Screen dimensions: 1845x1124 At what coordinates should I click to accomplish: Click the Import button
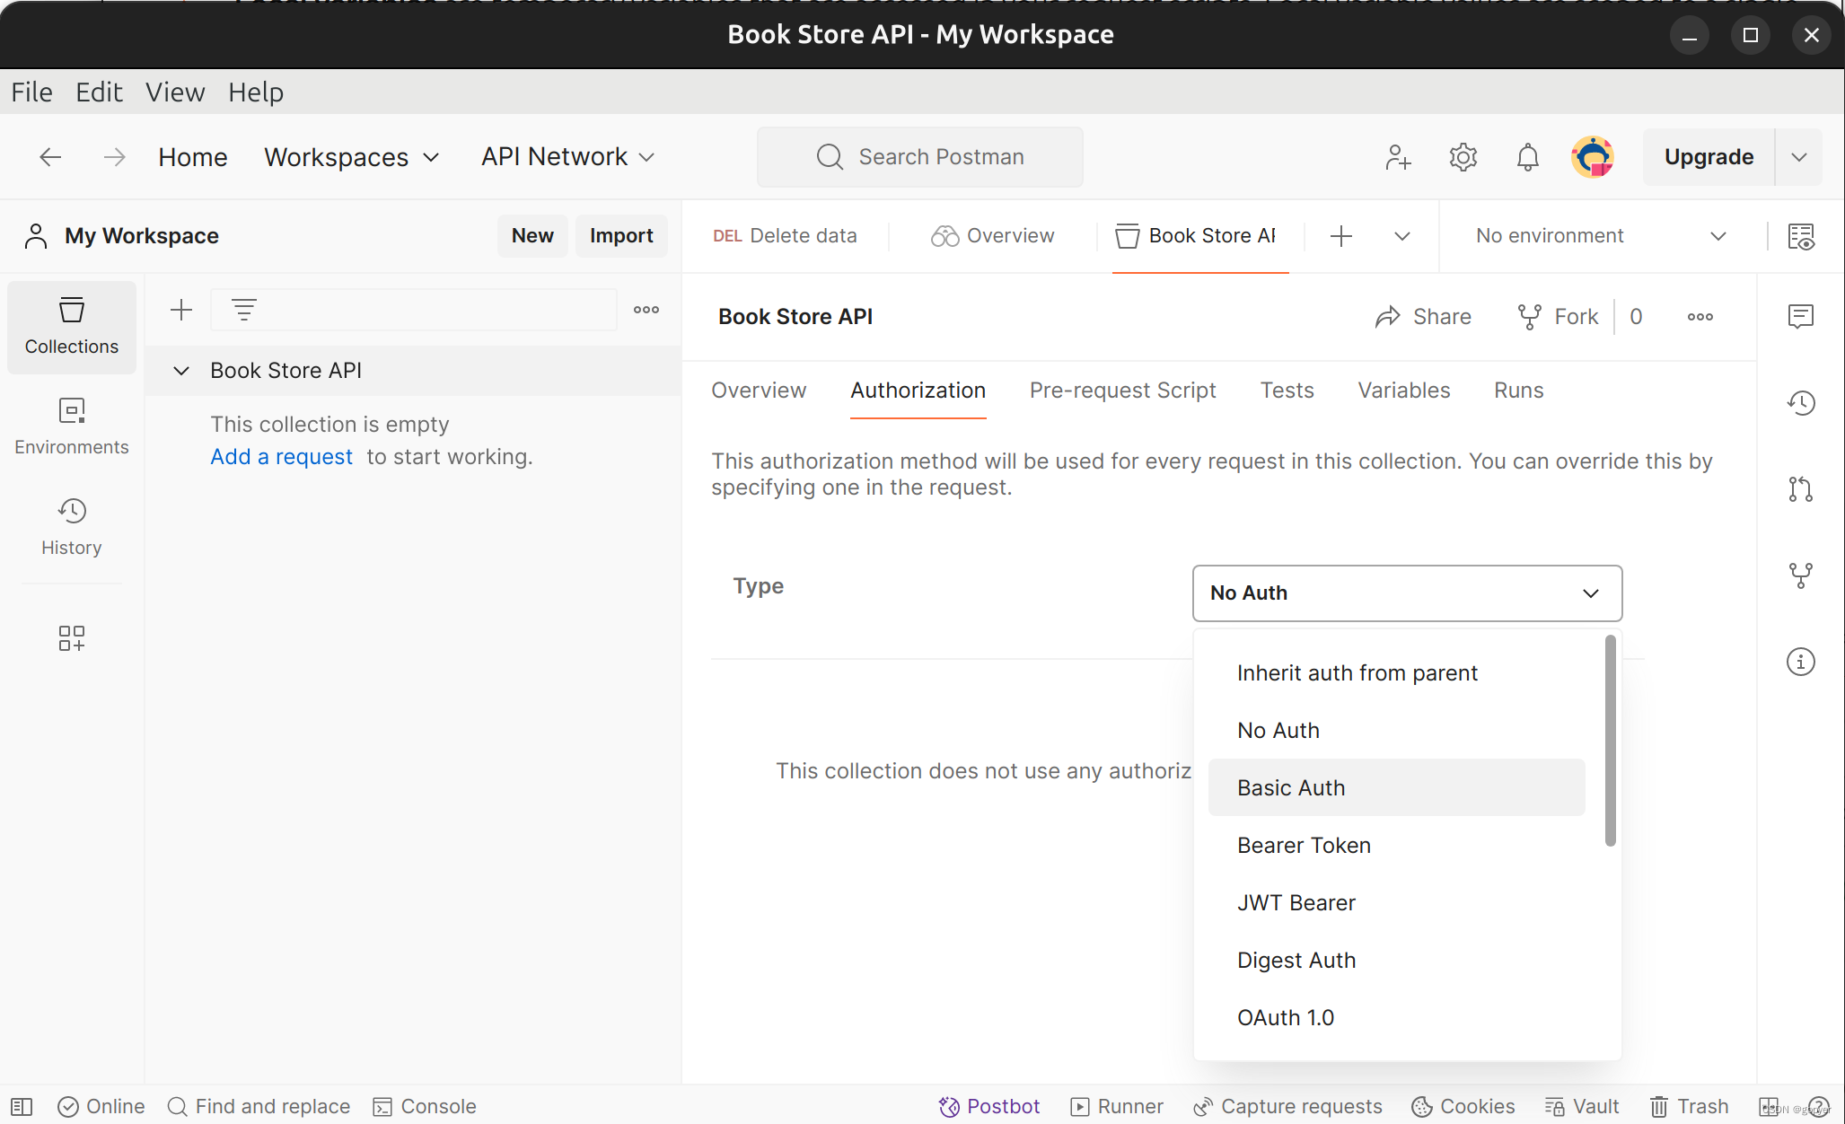(621, 236)
